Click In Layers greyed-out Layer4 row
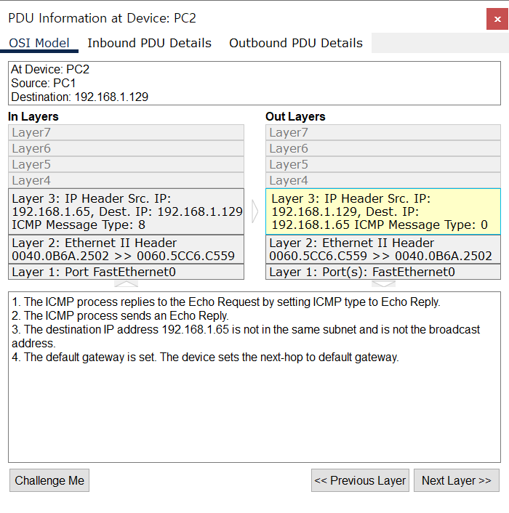Viewport: 509px width, 513px height. 126,181
